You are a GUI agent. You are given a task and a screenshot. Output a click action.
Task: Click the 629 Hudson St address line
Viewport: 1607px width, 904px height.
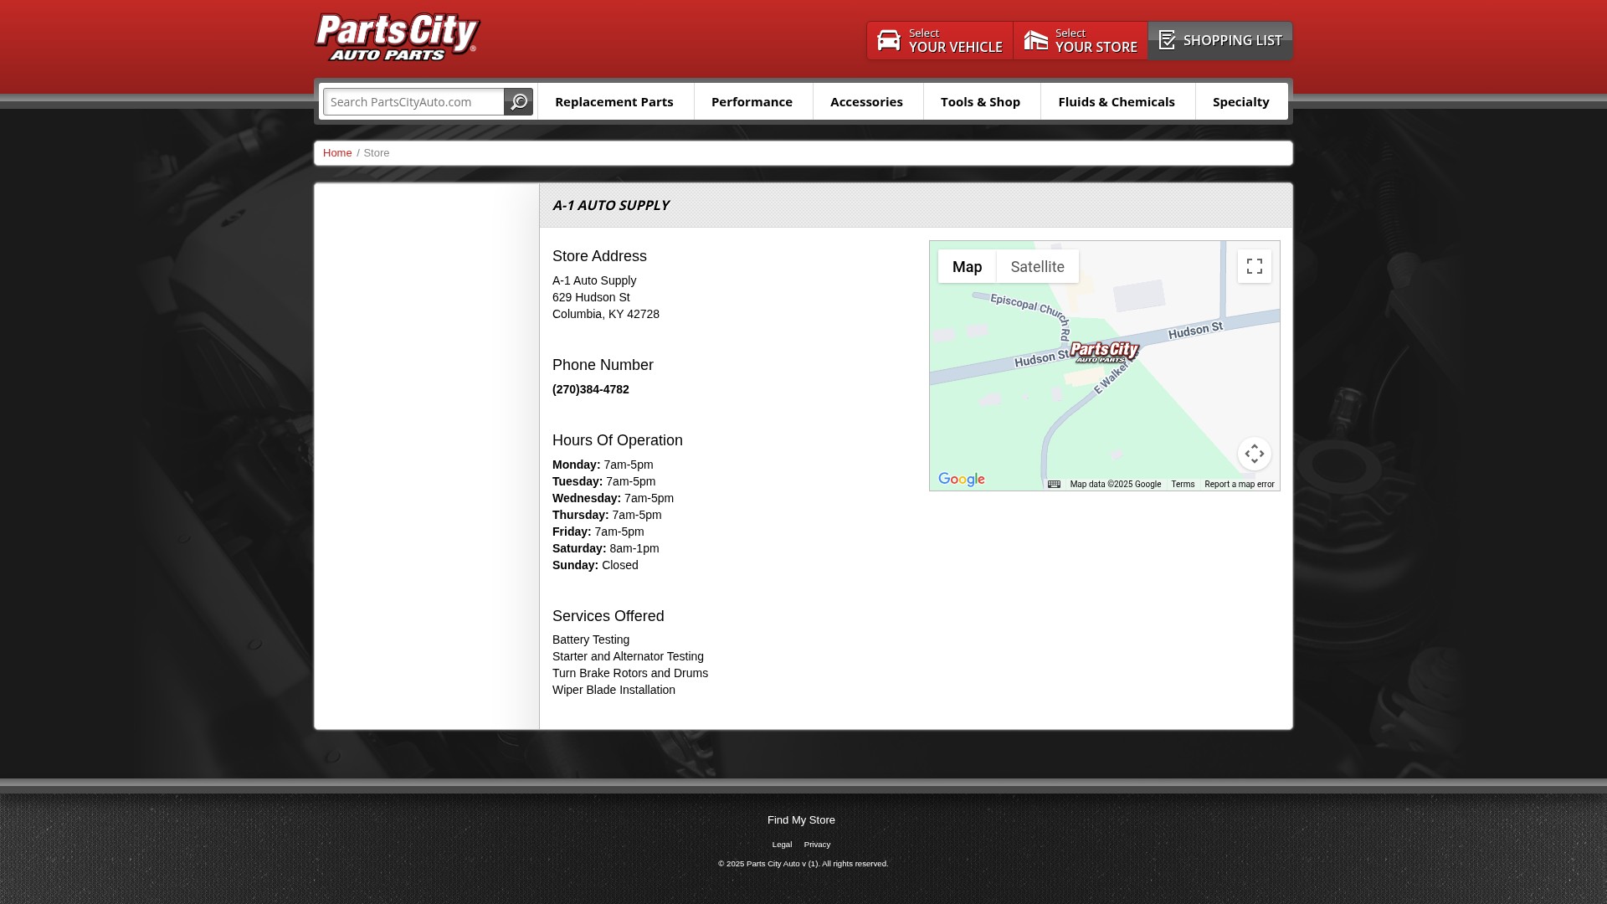pos(591,297)
